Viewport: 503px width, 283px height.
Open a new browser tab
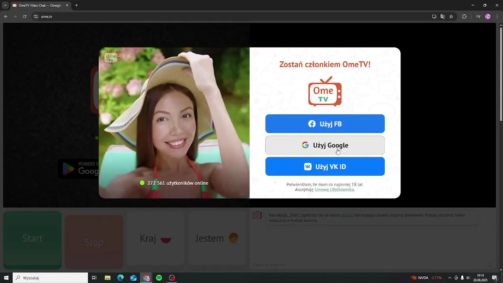76,6
